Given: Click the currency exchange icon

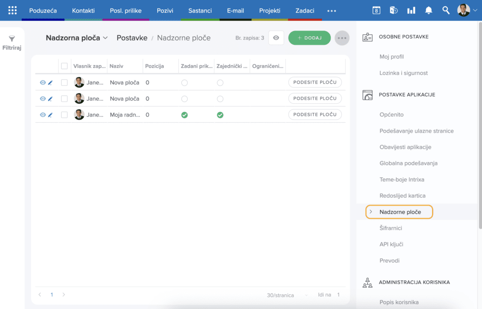Looking at the screenshot, I should pyautogui.click(x=394, y=10).
